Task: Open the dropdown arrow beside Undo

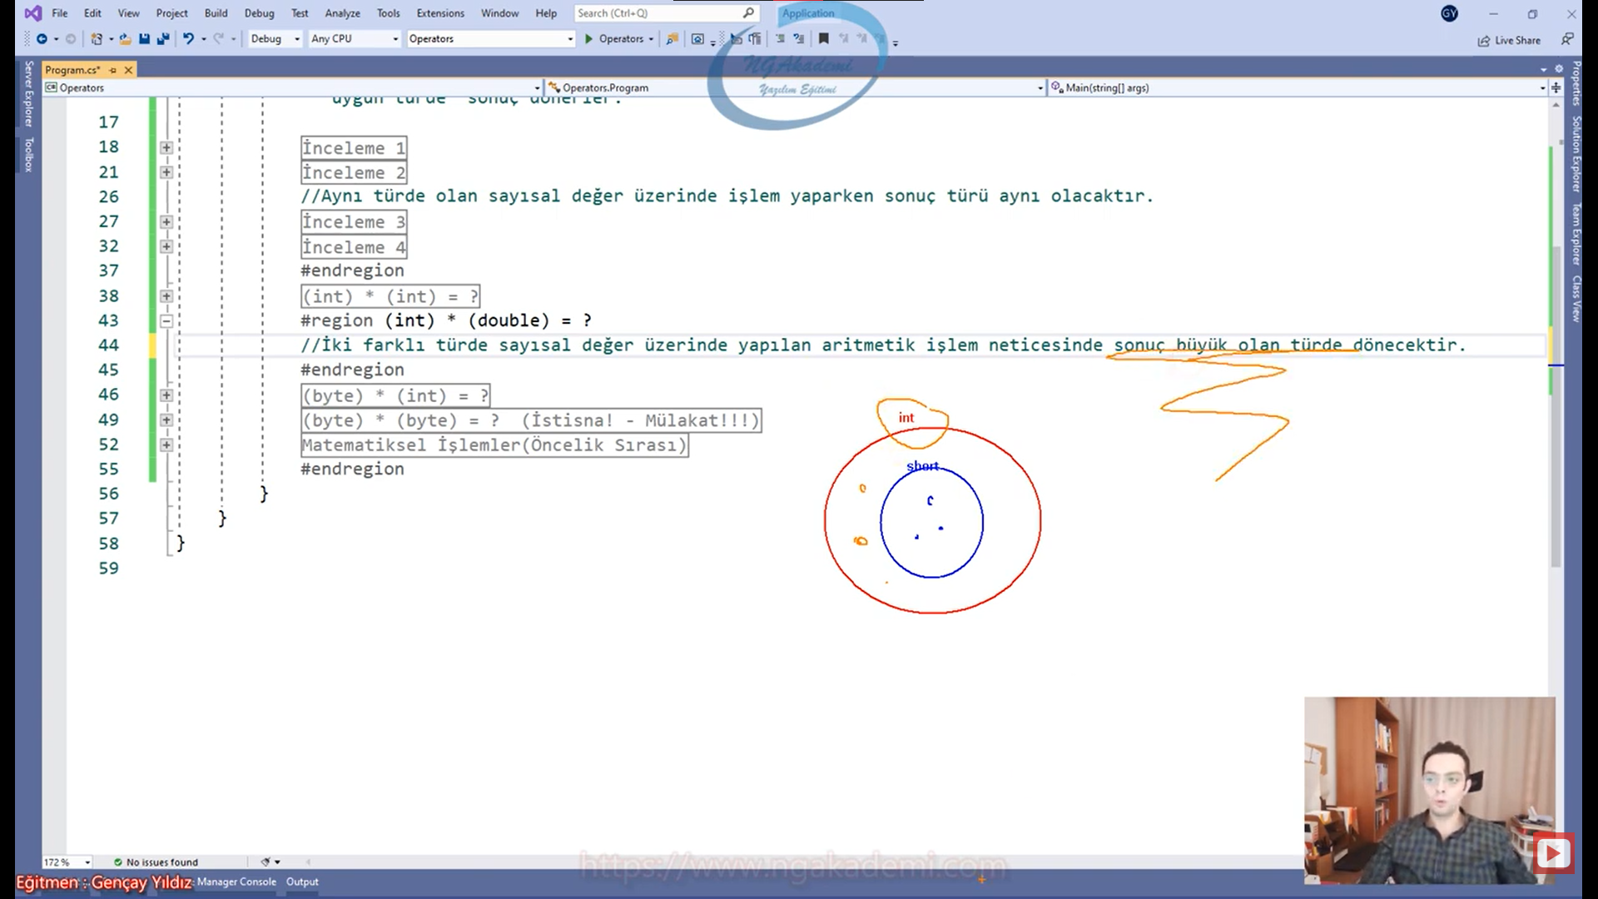Action: point(204,39)
